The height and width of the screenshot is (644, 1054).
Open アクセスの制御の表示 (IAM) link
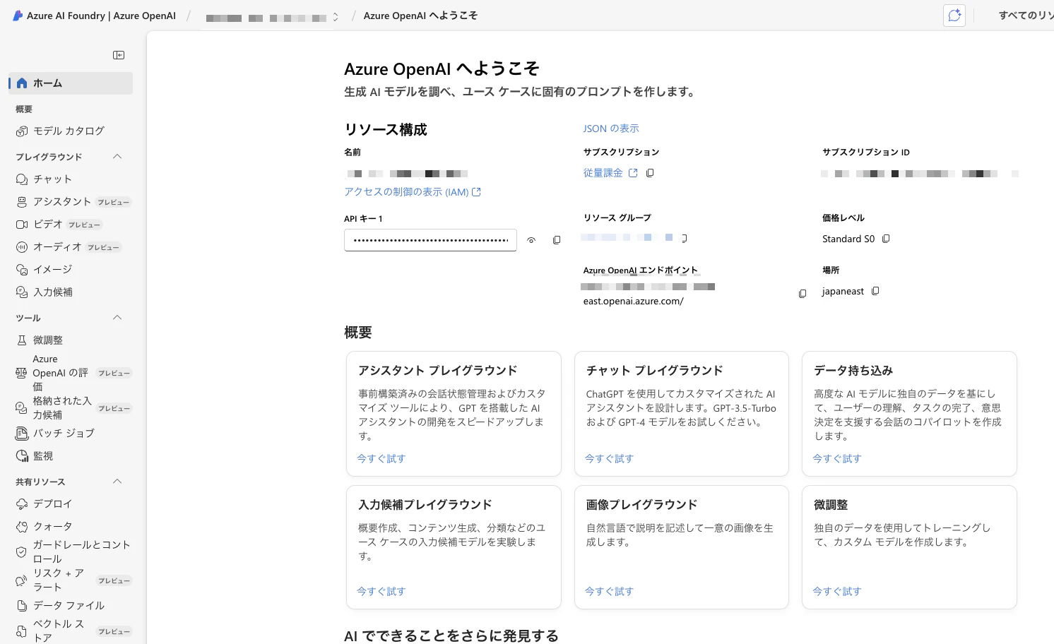pos(413,192)
